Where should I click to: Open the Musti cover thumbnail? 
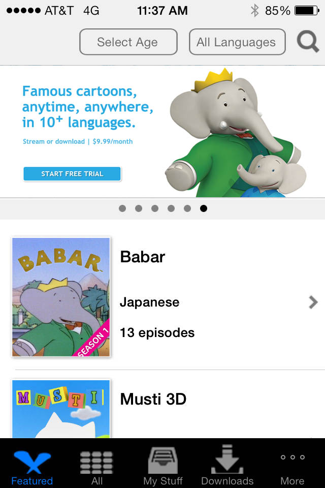pos(61,409)
